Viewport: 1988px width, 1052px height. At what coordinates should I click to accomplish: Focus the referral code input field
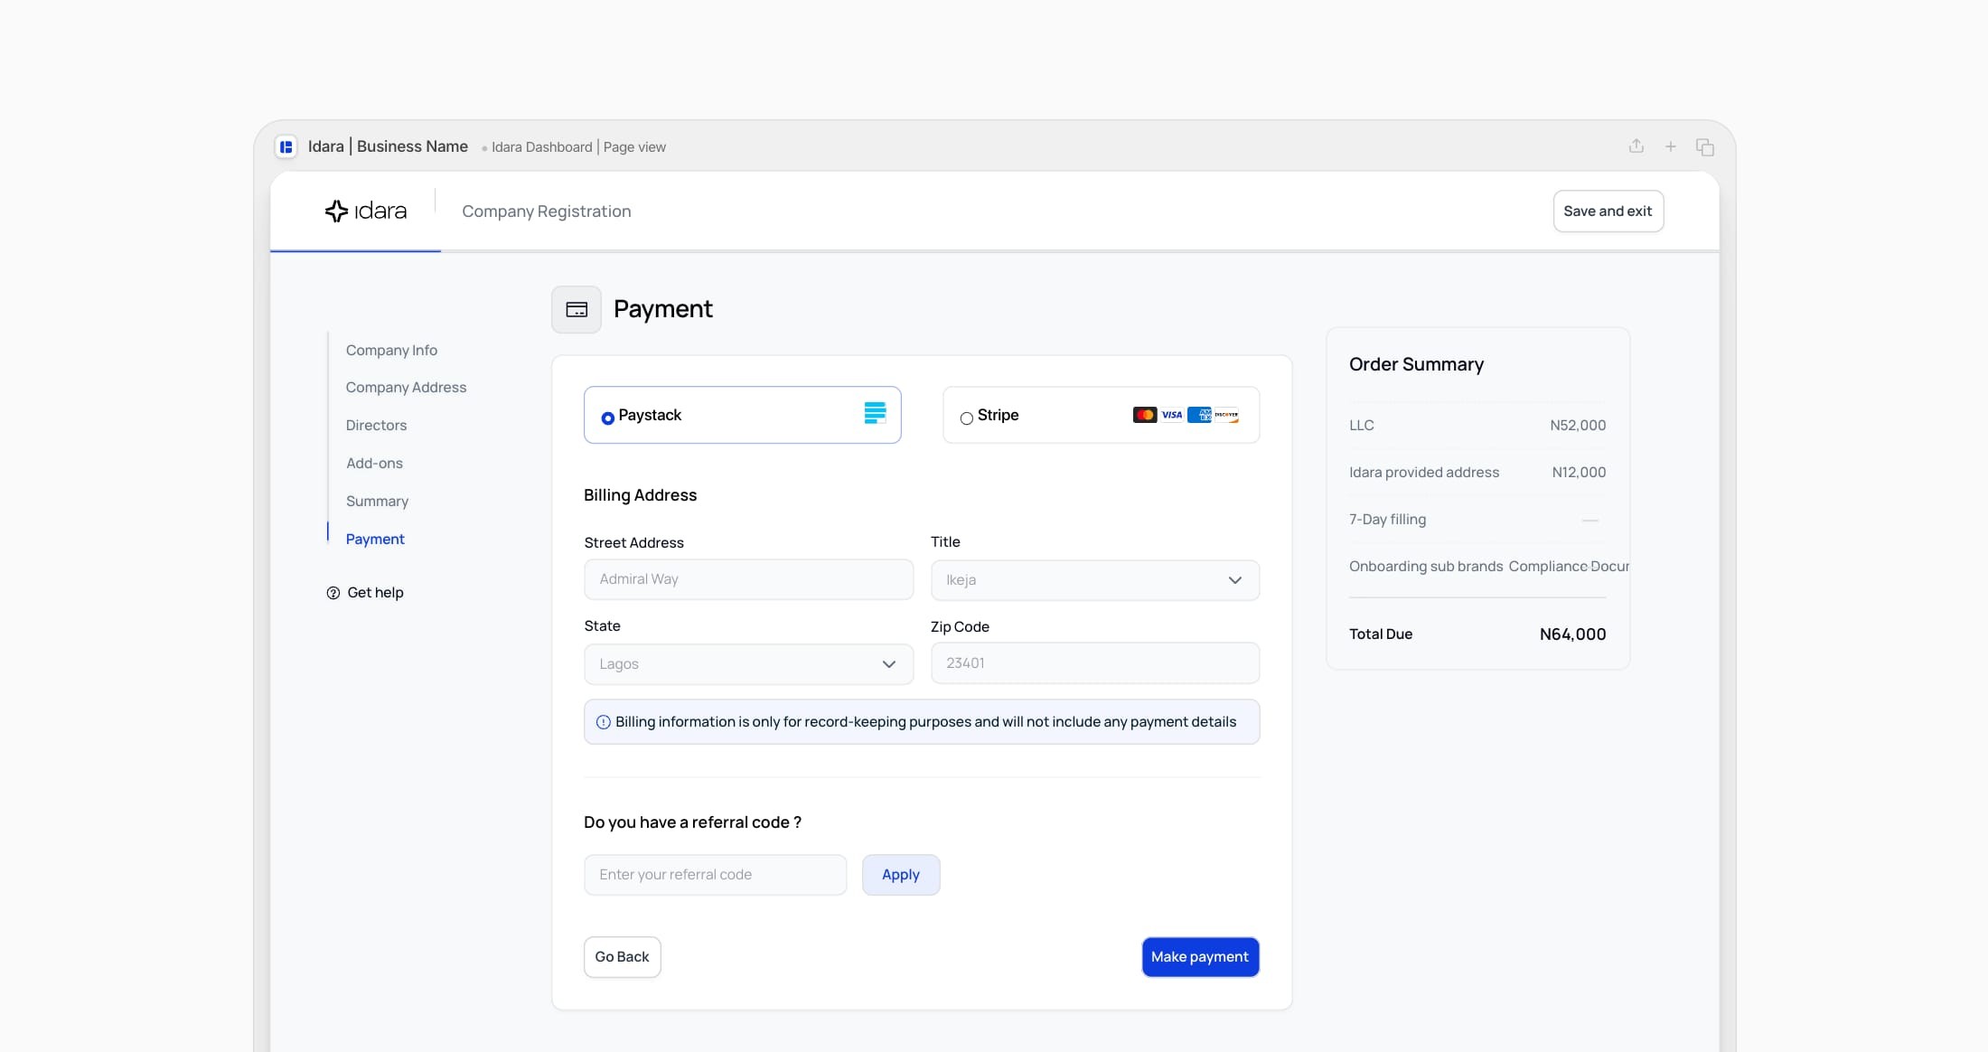click(715, 875)
